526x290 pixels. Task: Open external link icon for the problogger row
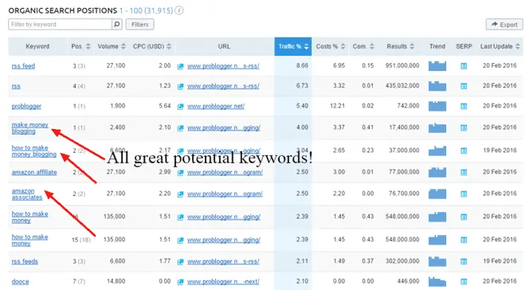click(180, 107)
